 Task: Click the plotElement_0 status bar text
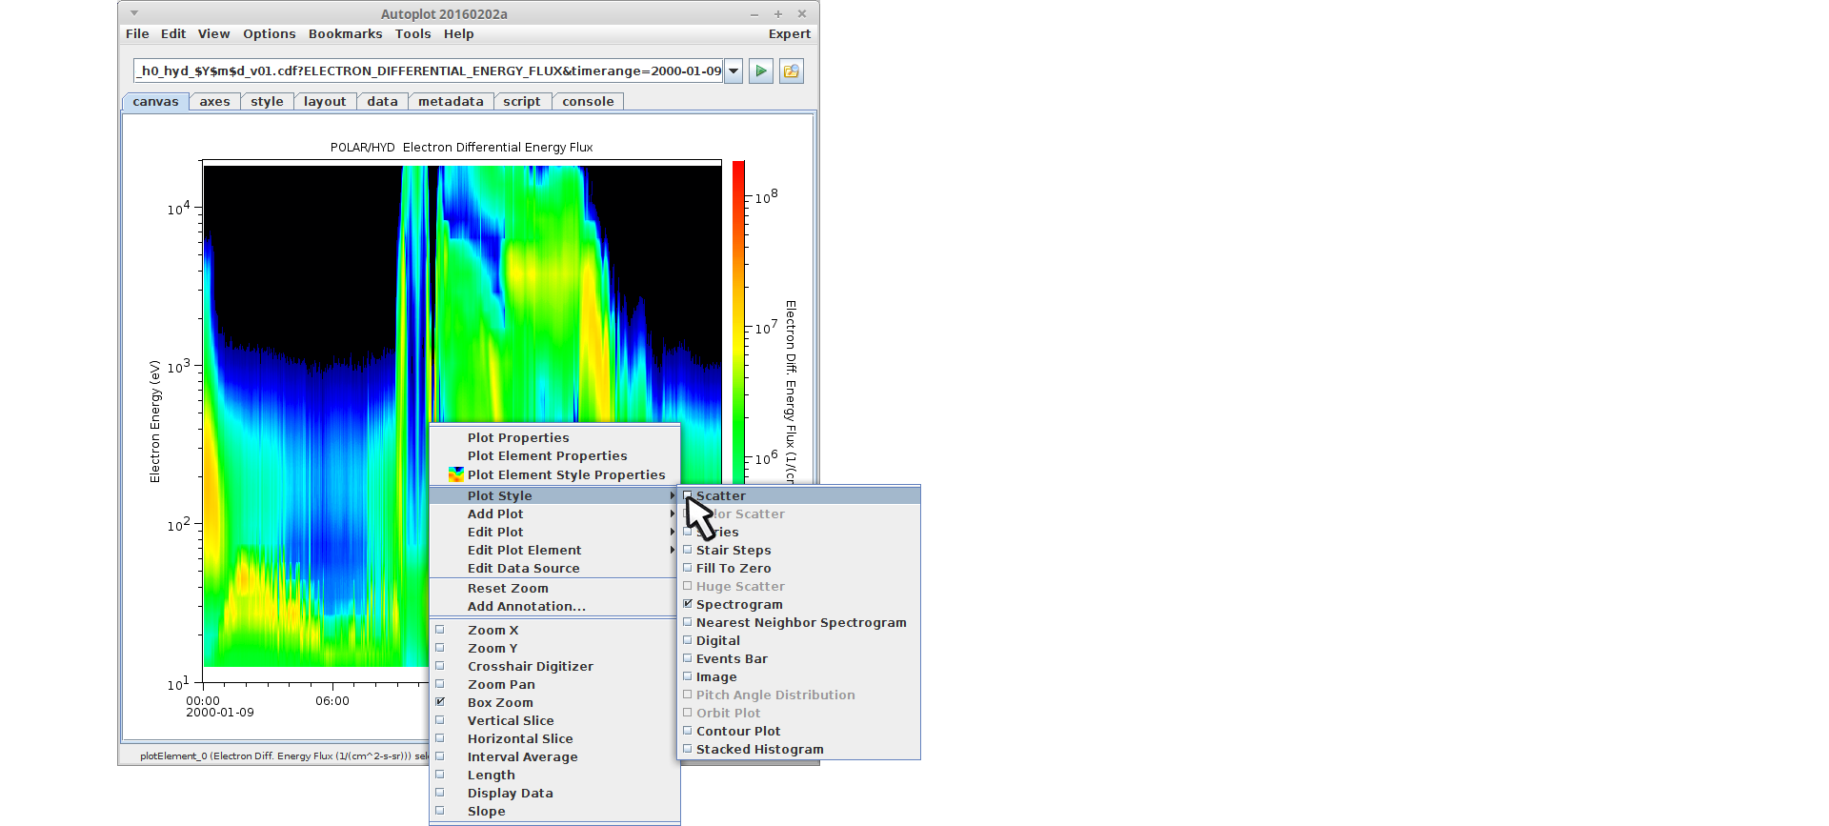(284, 755)
